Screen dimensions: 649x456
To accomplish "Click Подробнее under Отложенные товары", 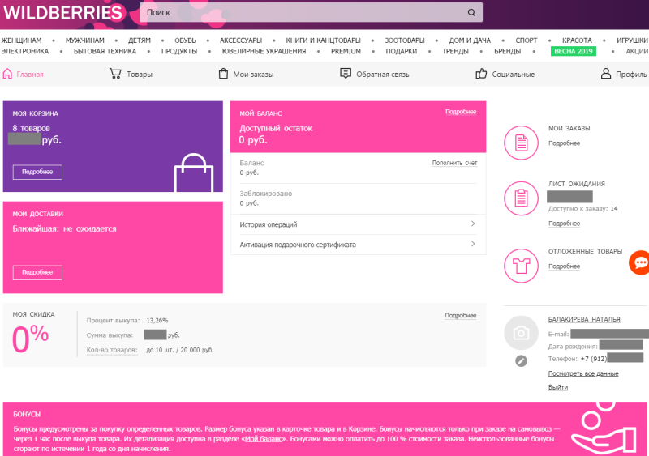I will (x=564, y=266).
